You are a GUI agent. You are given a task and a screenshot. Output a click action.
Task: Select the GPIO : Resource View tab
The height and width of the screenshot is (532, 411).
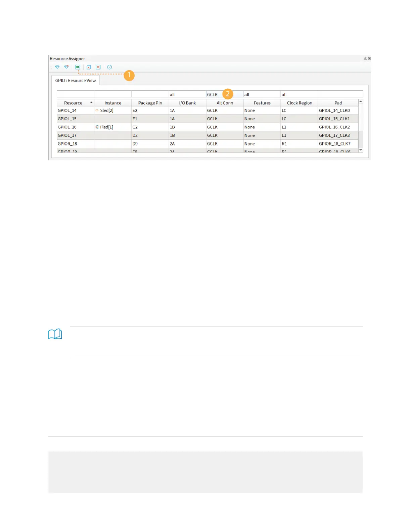(76, 81)
